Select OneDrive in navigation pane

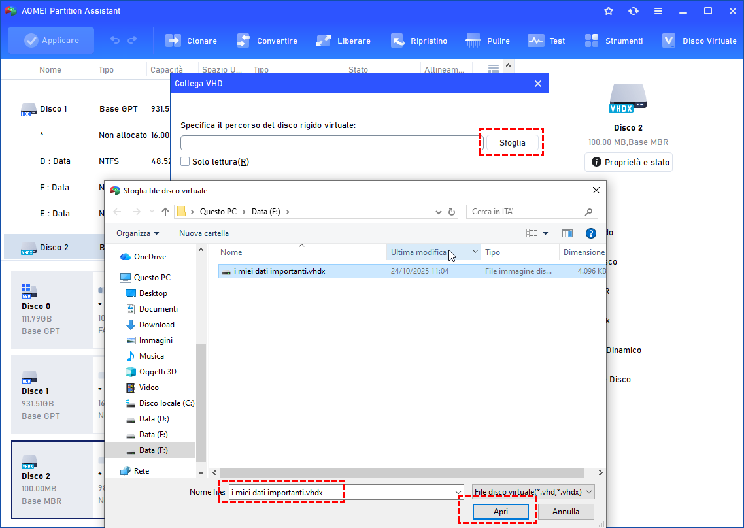tap(143, 257)
